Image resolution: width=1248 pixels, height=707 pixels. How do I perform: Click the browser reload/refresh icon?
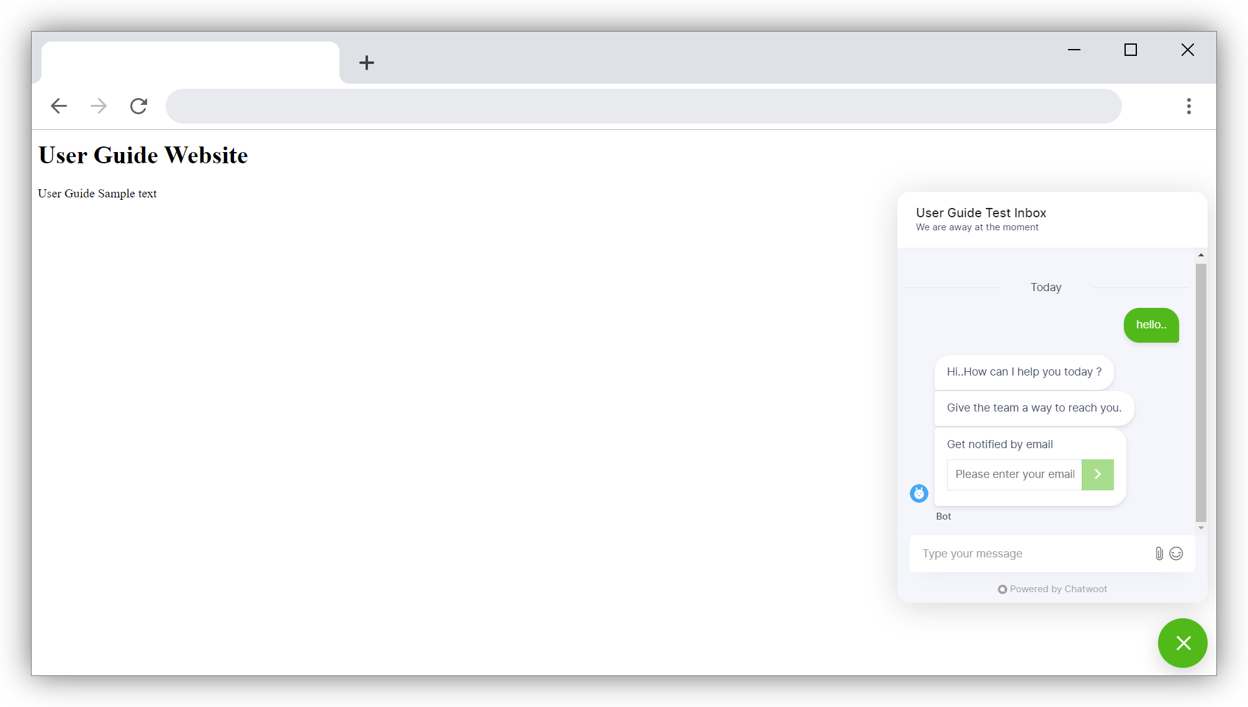tap(140, 106)
